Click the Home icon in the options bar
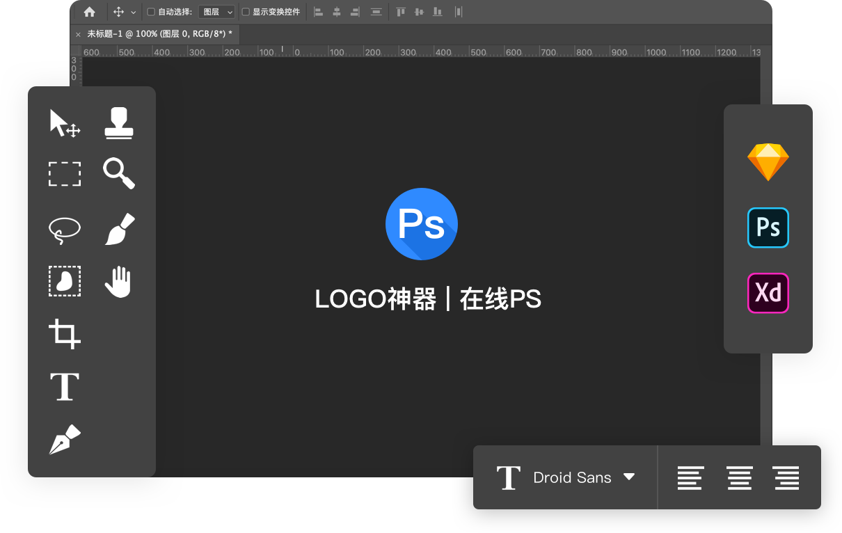Screen dimensions: 842x533 tap(89, 12)
